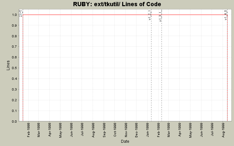Viewport: 234px width, 146px height.
Task: Click the y-axis tick label 1.0
Action: point(14,15)
